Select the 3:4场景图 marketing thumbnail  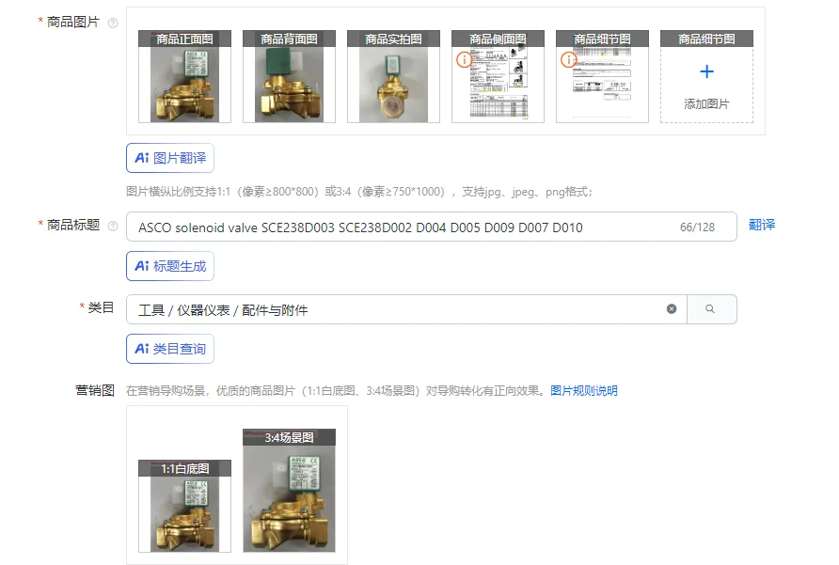(289, 490)
